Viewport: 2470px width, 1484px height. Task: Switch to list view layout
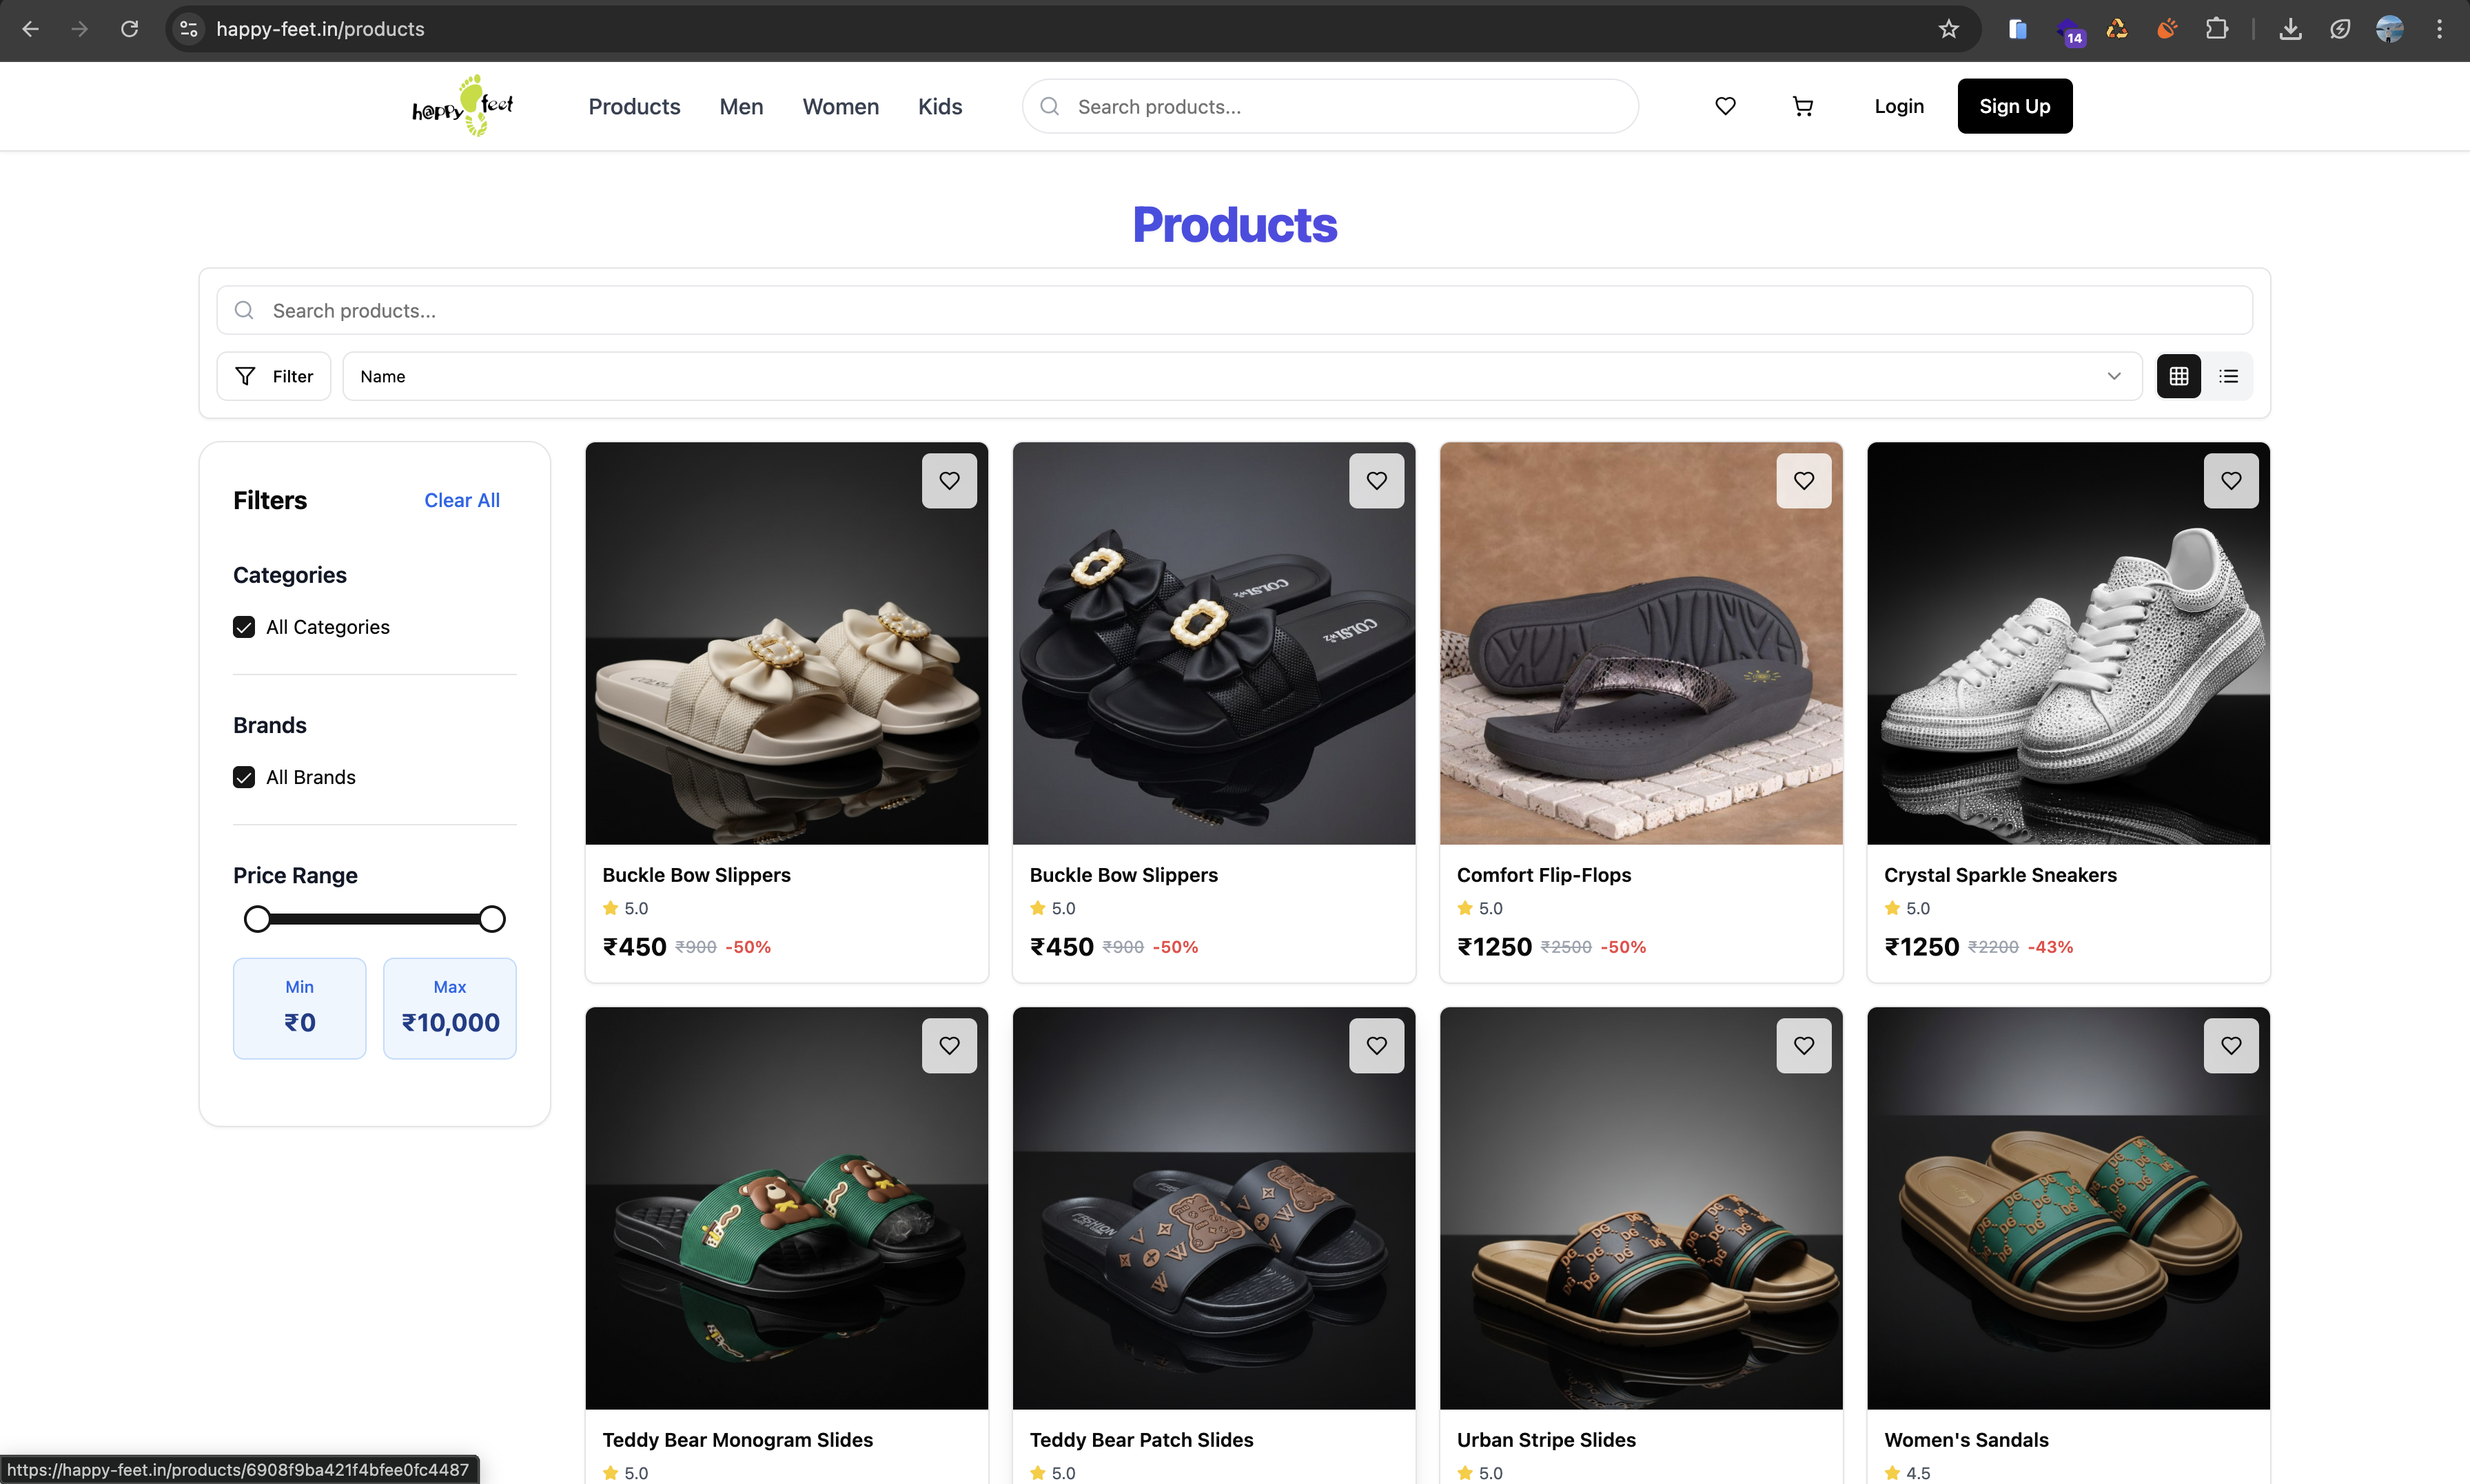click(x=2228, y=376)
